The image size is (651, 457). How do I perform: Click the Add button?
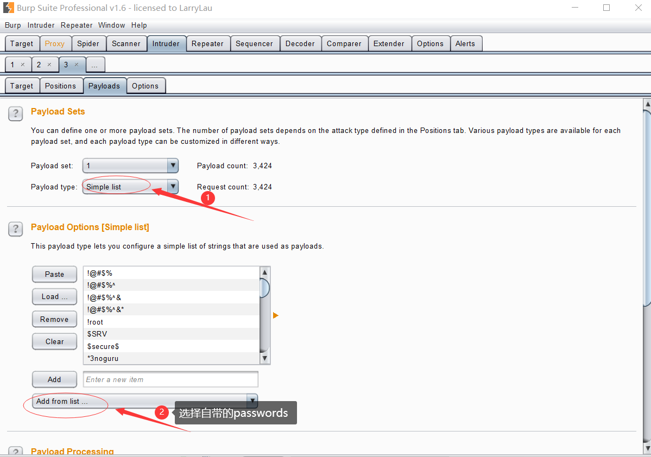(x=54, y=379)
